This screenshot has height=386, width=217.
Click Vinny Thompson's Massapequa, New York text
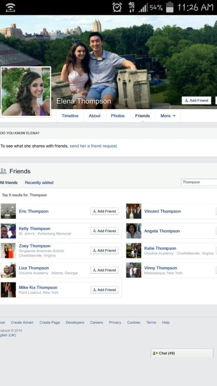(163, 273)
